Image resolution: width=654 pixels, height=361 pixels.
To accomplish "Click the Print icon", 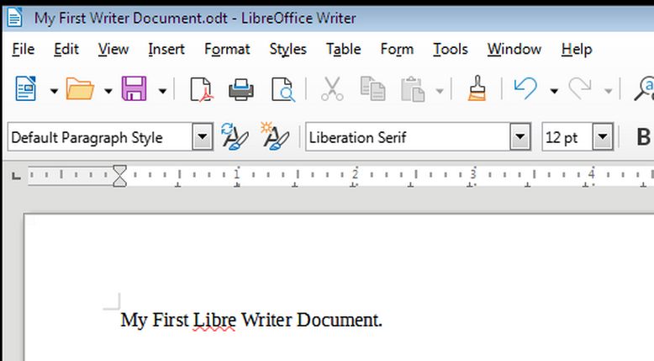I will click(241, 89).
